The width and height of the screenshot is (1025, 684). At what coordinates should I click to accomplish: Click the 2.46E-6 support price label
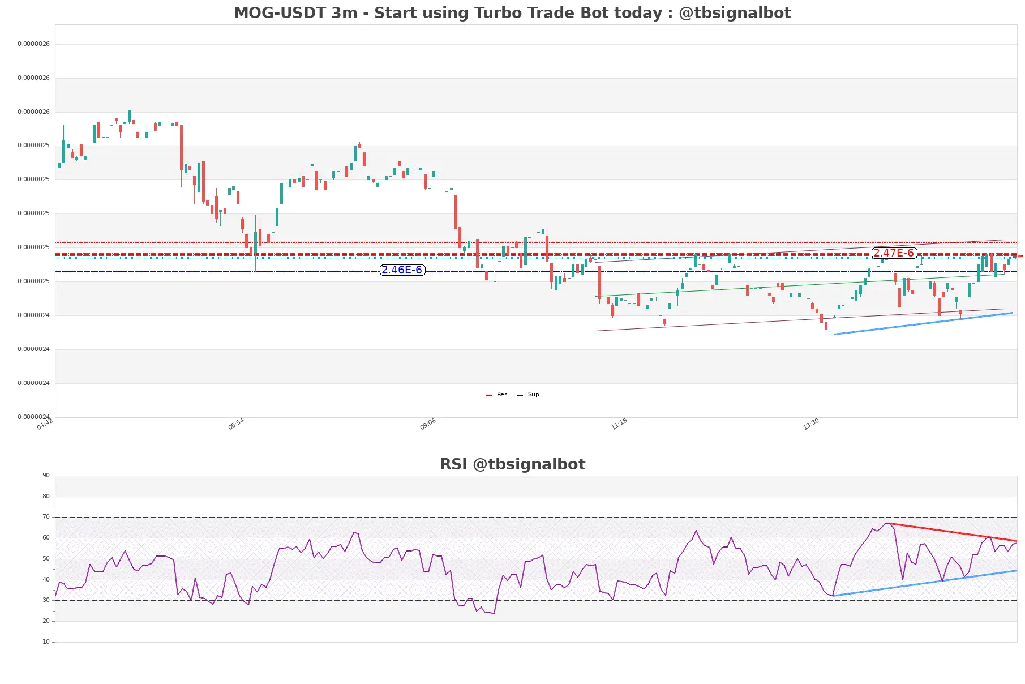(x=402, y=270)
